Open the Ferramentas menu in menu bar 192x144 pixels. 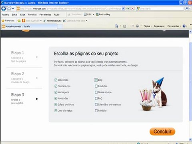click(45, 14)
